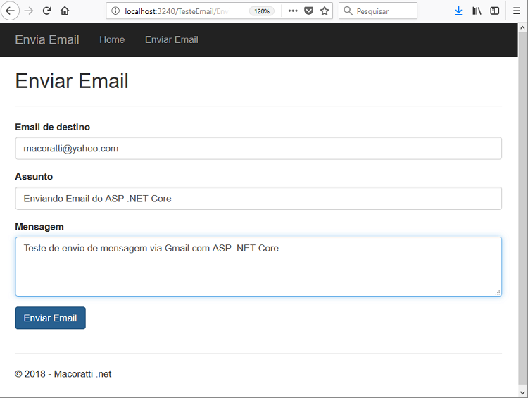The image size is (528, 398).
Task: Click the Email de destino field
Action: click(258, 148)
